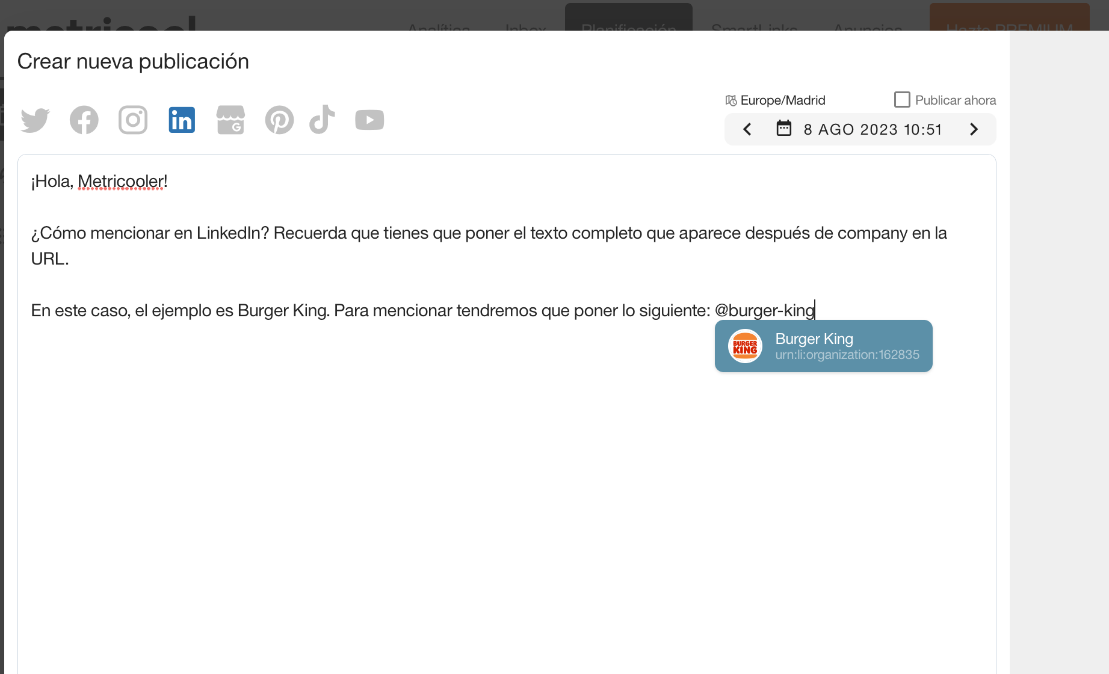Pick the Burger King mention suggestion
This screenshot has height=674, width=1109.
click(823, 346)
